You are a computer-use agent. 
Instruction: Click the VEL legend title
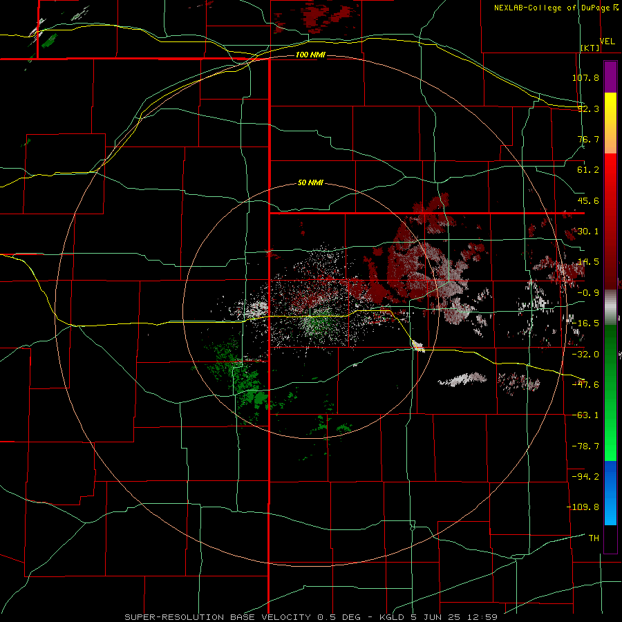(607, 41)
